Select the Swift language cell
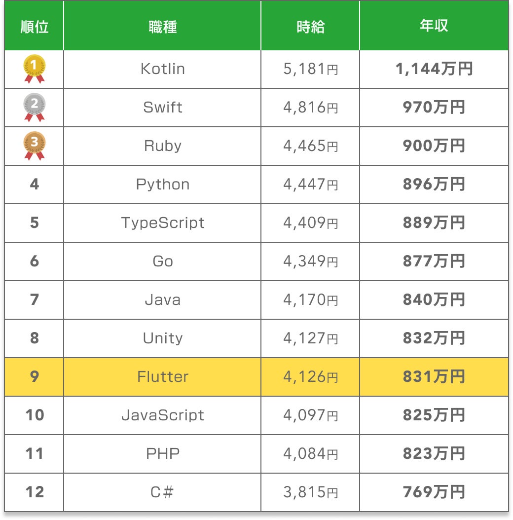This screenshot has width=513, height=520. click(162, 108)
